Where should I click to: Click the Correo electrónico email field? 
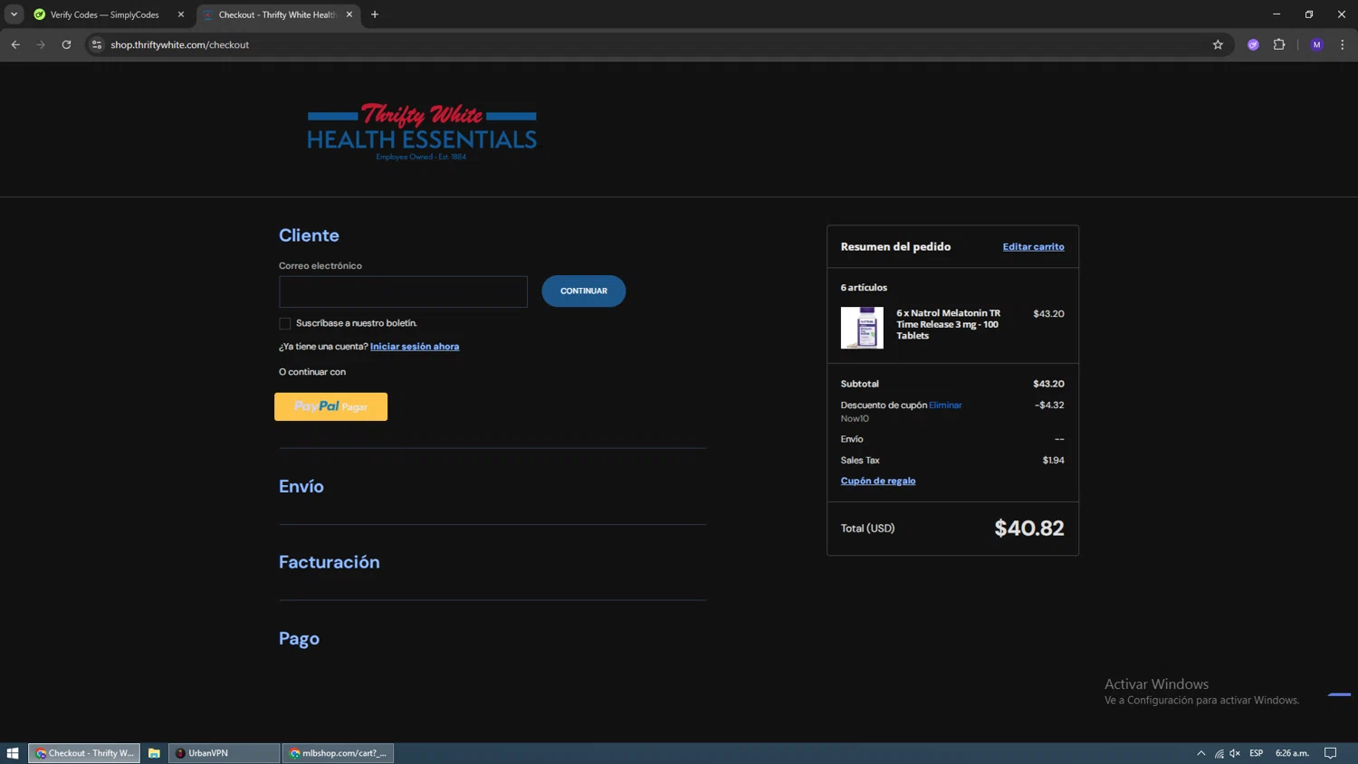[403, 291]
